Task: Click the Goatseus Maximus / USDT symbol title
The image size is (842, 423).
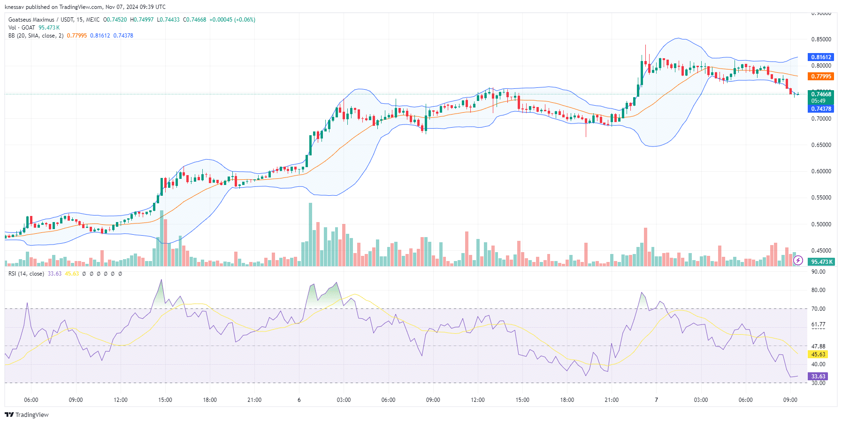Action: [x=41, y=20]
